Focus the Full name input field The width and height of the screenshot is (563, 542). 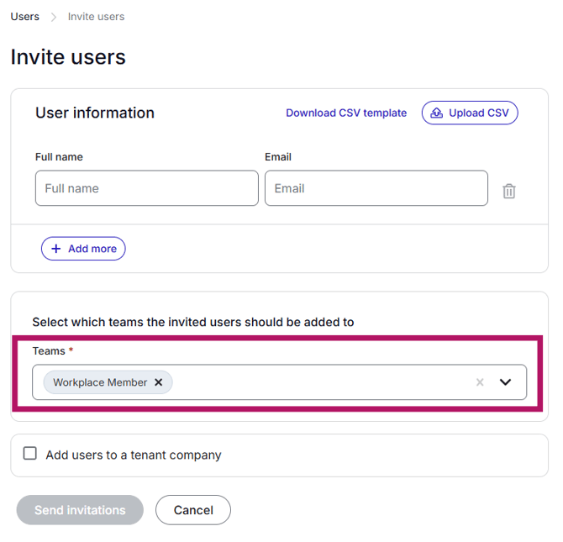(146, 188)
